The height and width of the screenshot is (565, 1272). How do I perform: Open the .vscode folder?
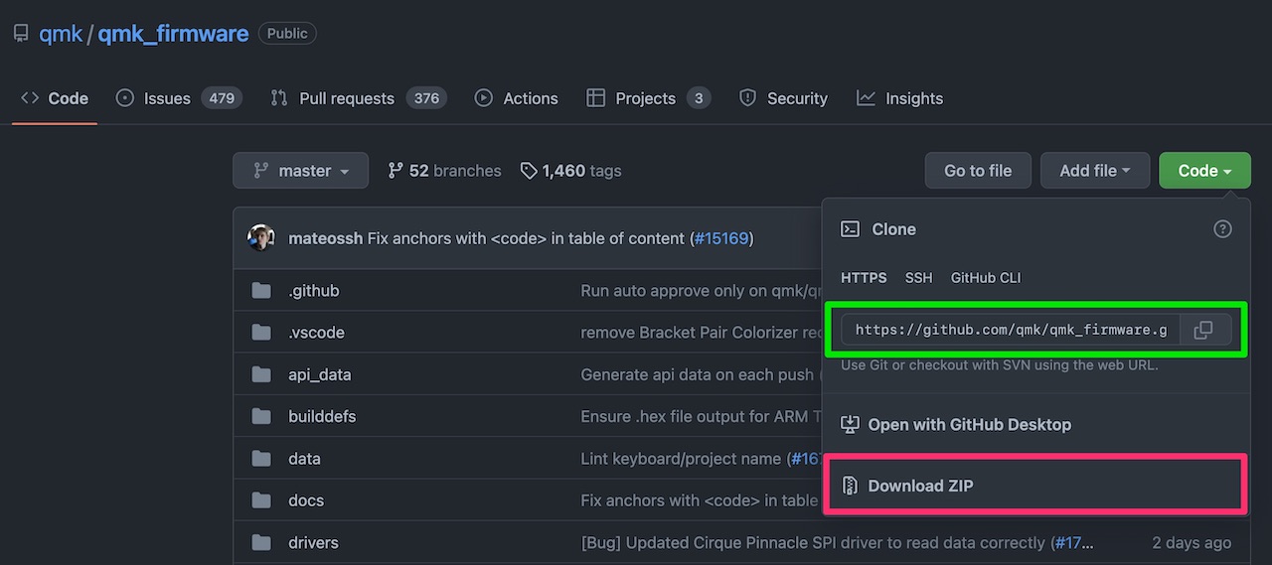[x=316, y=333]
